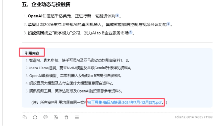Translate the message using the translate icon
218x126 pixels.
click(56, 117)
